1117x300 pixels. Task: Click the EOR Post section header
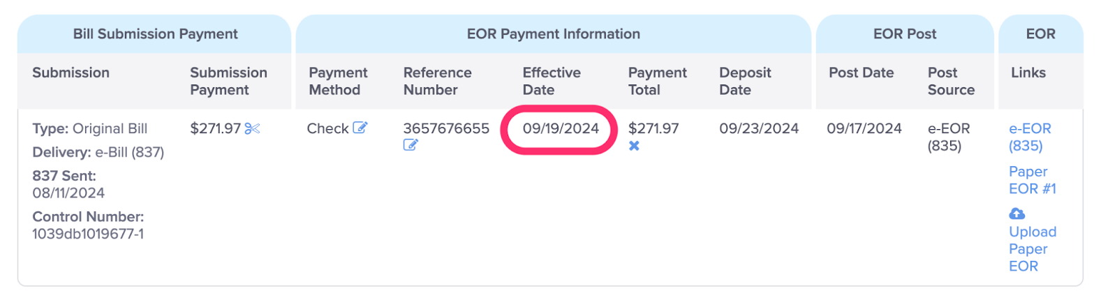[905, 33]
